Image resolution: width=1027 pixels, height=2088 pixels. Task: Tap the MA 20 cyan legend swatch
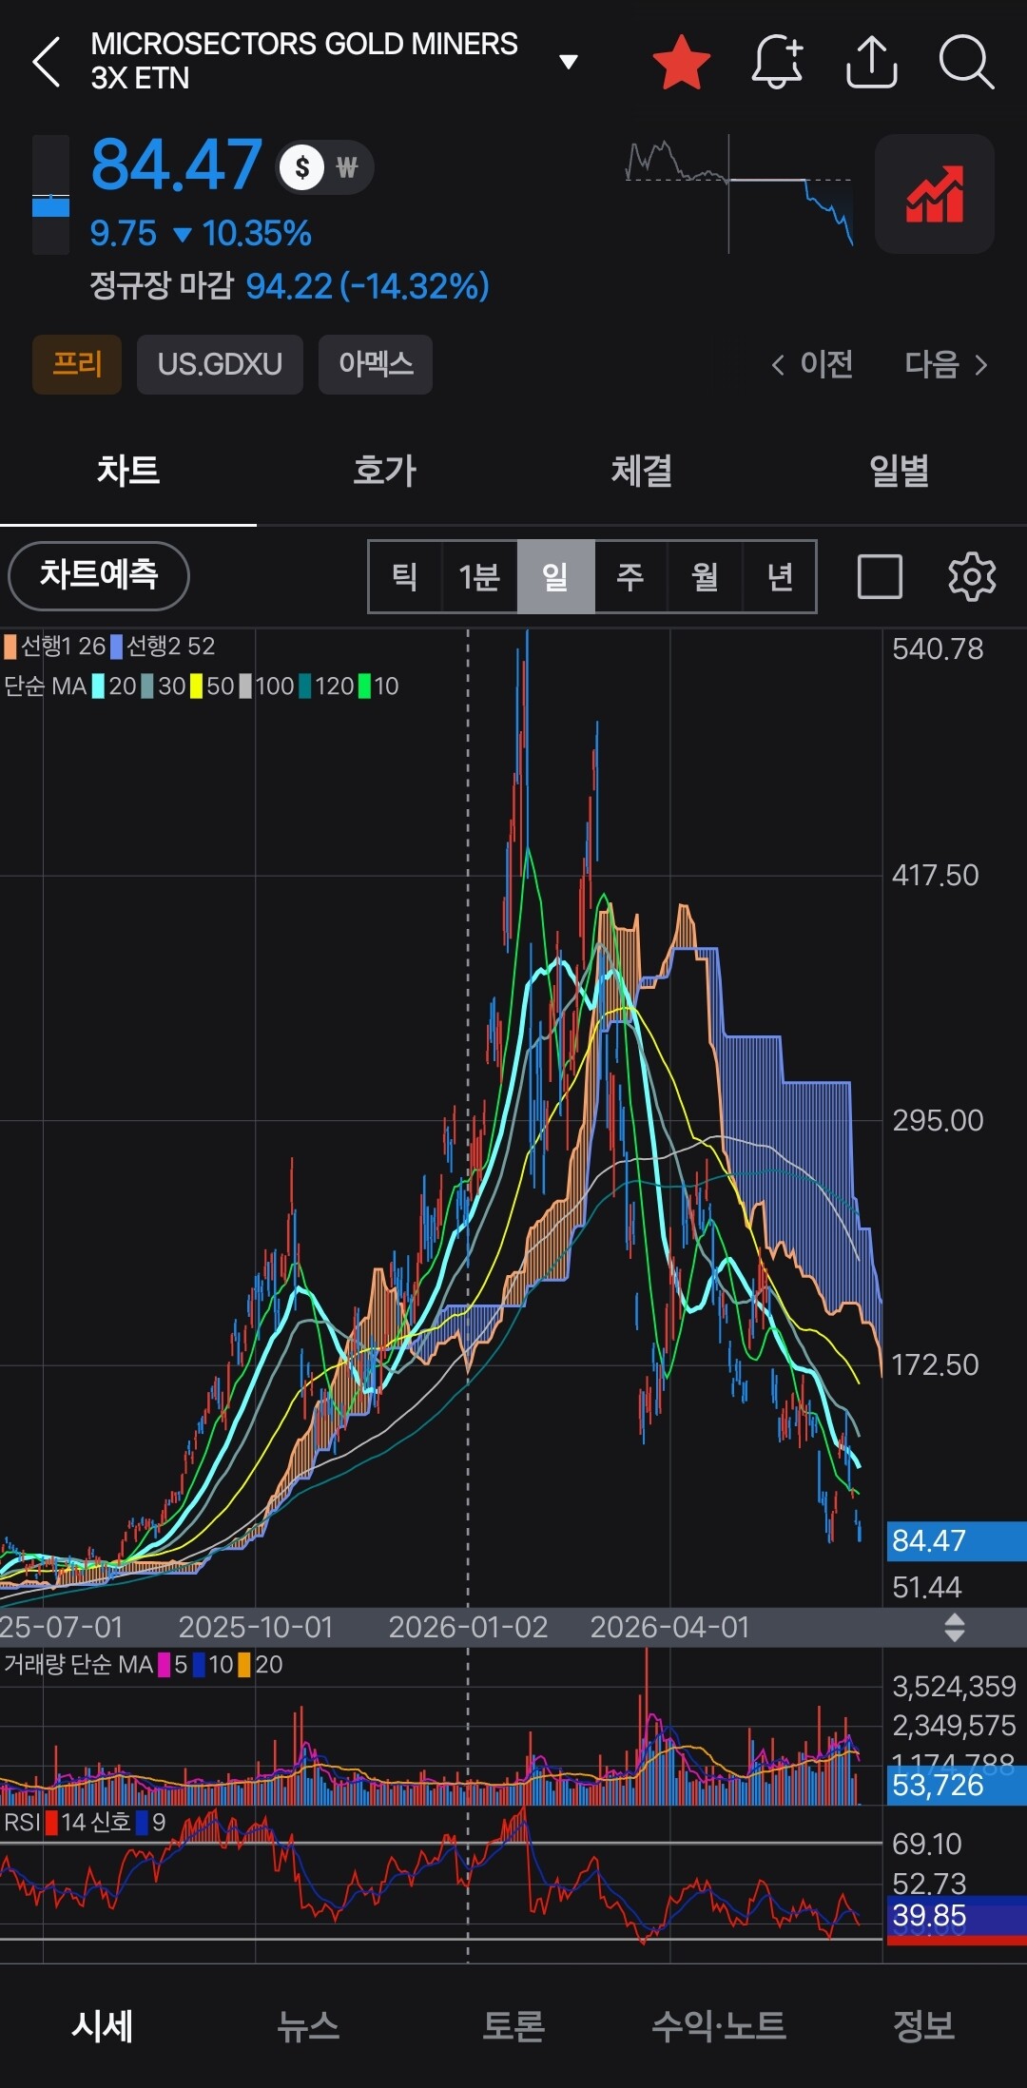(98, 686)
